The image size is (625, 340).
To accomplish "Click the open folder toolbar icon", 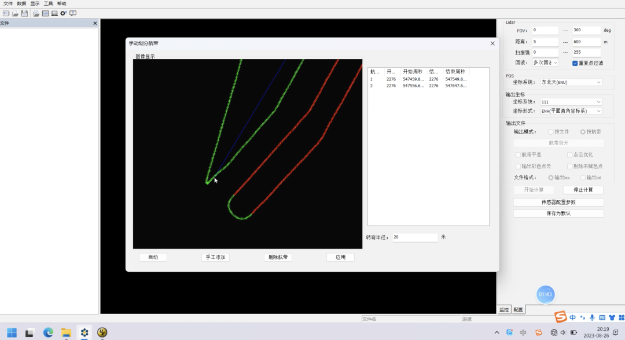I will tap(16, 13).
